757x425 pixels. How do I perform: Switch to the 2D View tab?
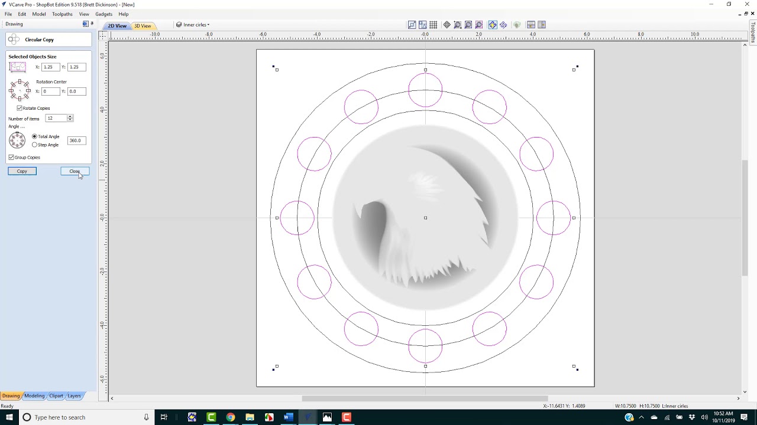point(117,25)
